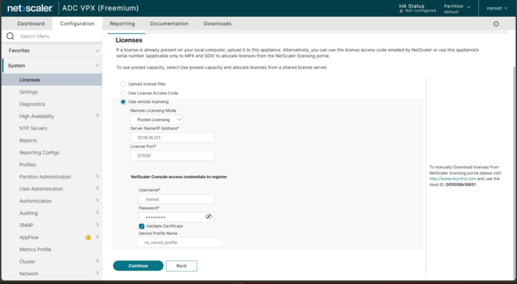Screen dimensions: 517x284
Task: Click the AppFlow warning badge icon
Action: (88, 237)
